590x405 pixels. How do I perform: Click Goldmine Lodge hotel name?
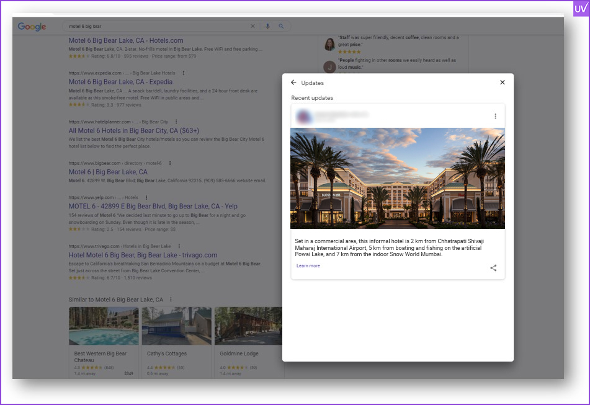point(239,354)
